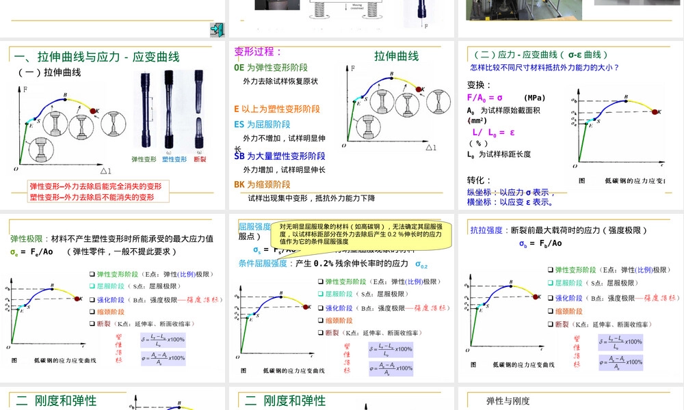The width and height of the screenshot is (684, 410).
Task: Click the line 横坐标:以应变ε表示
Action: 510,202
